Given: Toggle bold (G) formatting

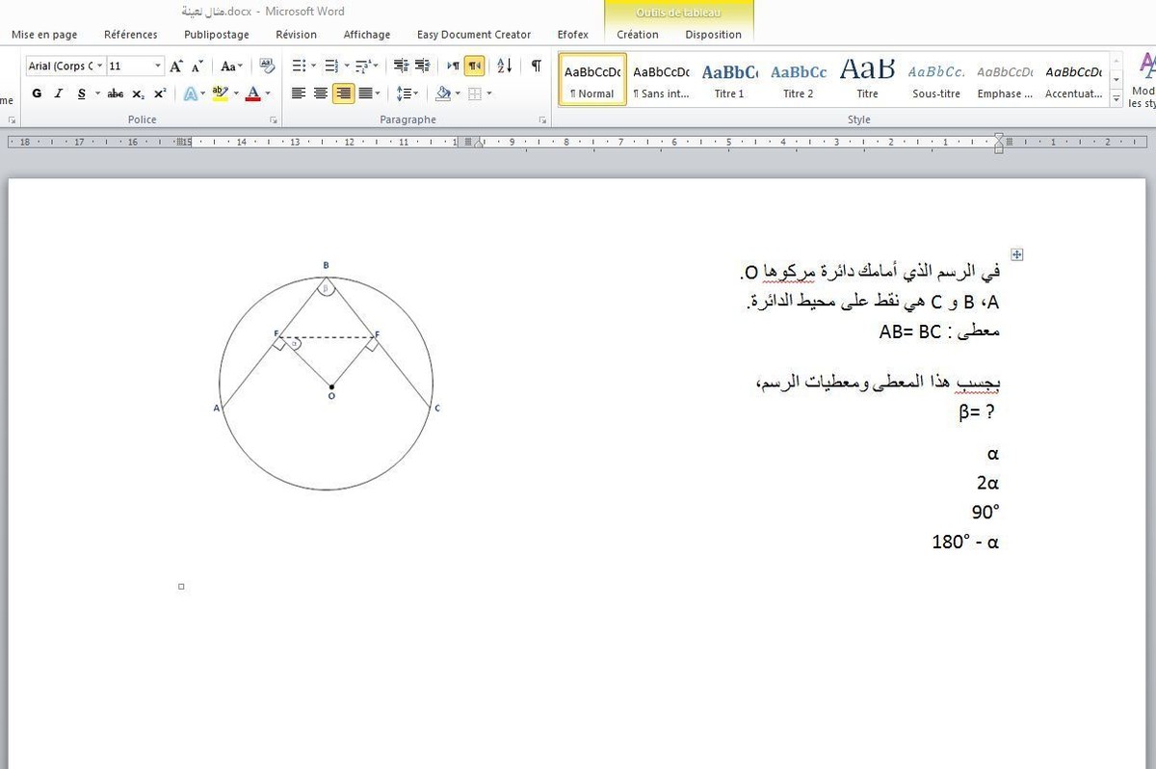Looking at the screenshot, I should [x=37, y=93].
